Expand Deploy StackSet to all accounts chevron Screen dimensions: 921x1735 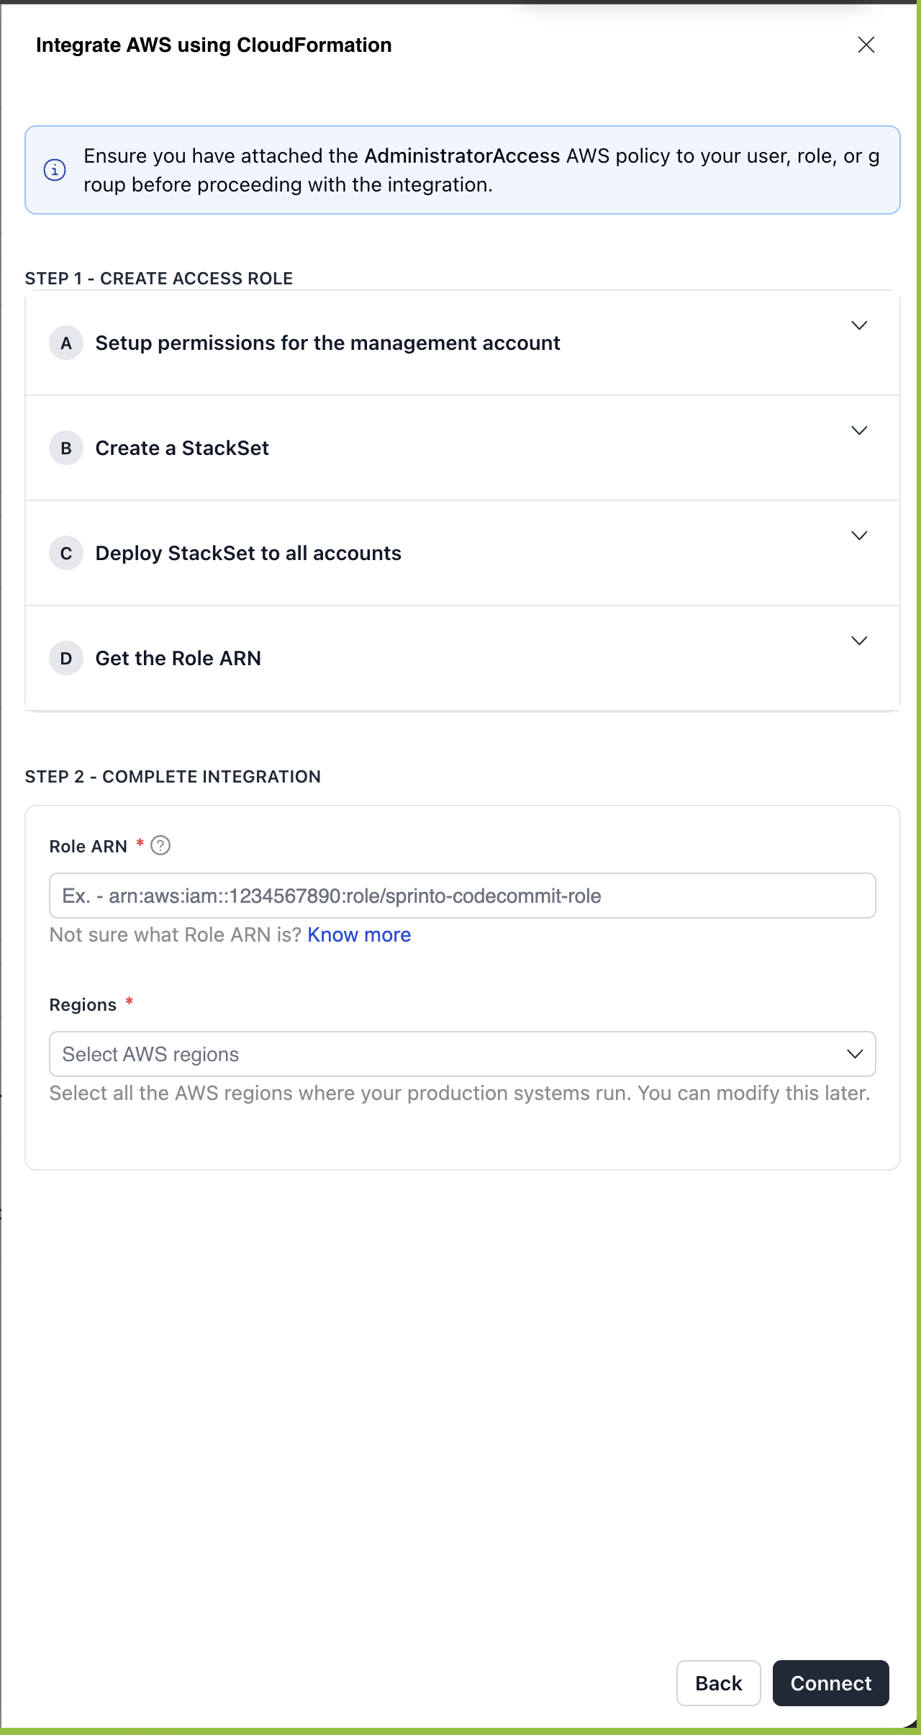pos(859,536)
